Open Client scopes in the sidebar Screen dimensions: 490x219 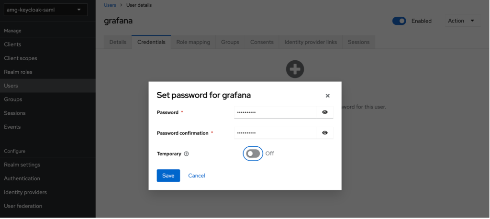pyautogui.click(x=48, y=58)
